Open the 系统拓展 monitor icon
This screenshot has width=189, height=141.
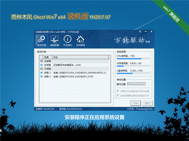[x=55, y=41]
